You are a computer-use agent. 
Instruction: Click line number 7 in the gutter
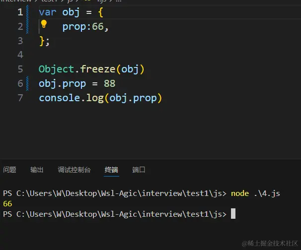coord(20,98)
